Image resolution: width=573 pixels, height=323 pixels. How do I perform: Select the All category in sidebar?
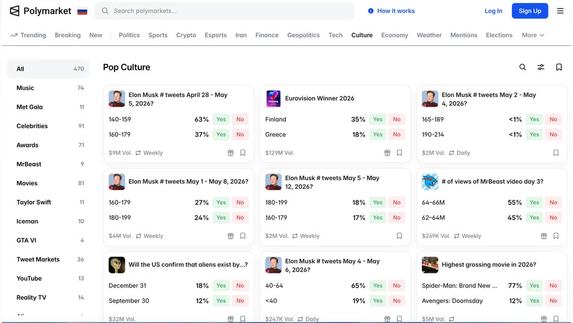48,69
